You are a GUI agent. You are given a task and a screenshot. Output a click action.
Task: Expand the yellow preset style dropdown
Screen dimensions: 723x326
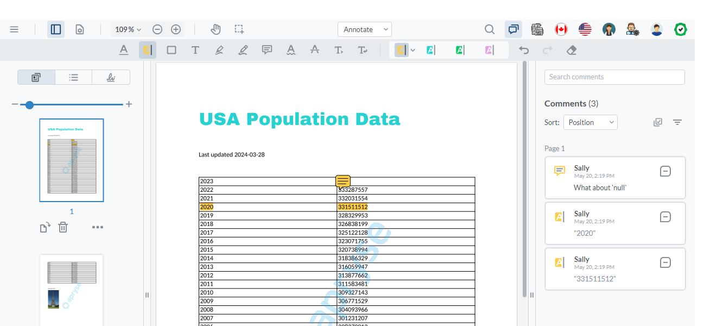[x=413, y=50]
